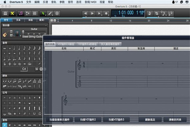190x127 pixels.
Task: Select the turn ornament symbol
Action: point(35,125)
